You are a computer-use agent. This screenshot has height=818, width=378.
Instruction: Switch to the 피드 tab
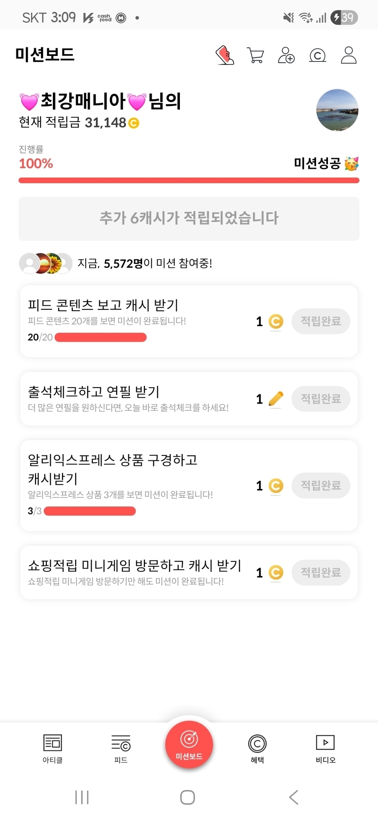[x=121, y=748]
